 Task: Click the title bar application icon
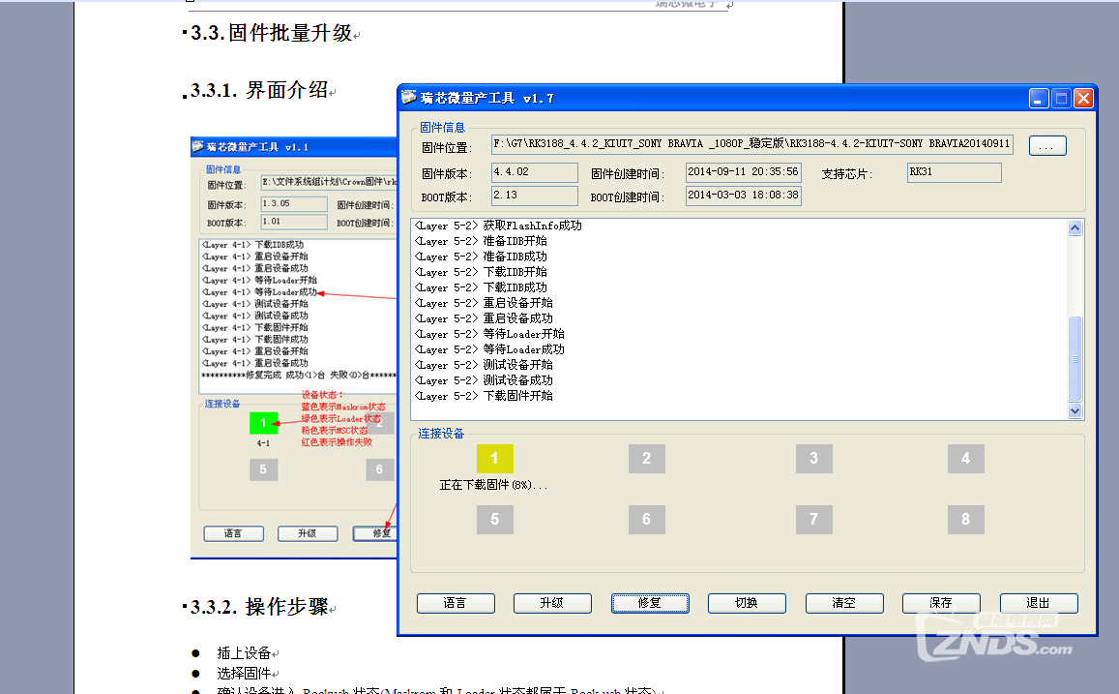tap(410, 98)
